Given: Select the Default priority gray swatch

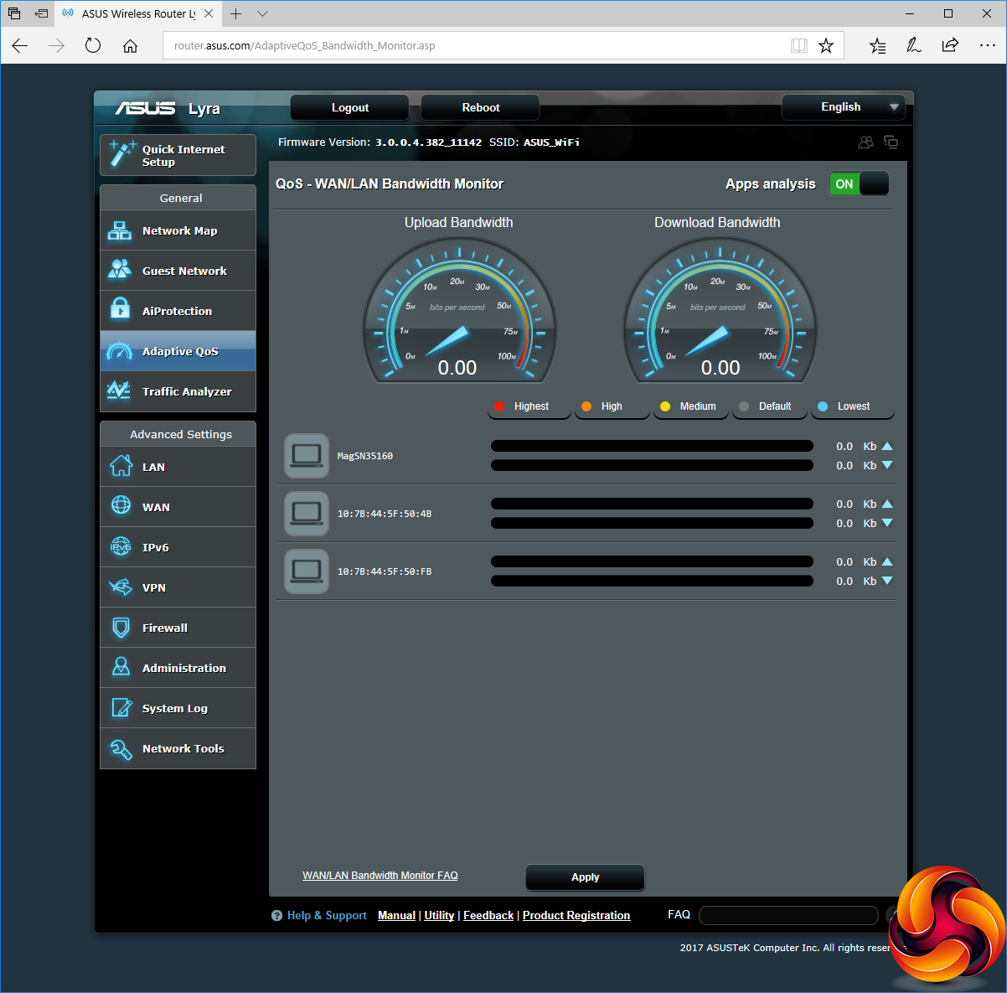Looking at the screenshot, I should pyautogui.click(x=744, y=406).
